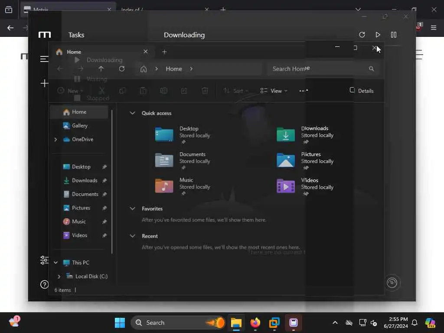Screen dimensions: 444x333
Task: Click search magnifier in File Explorer
Action: coord(371,69)
